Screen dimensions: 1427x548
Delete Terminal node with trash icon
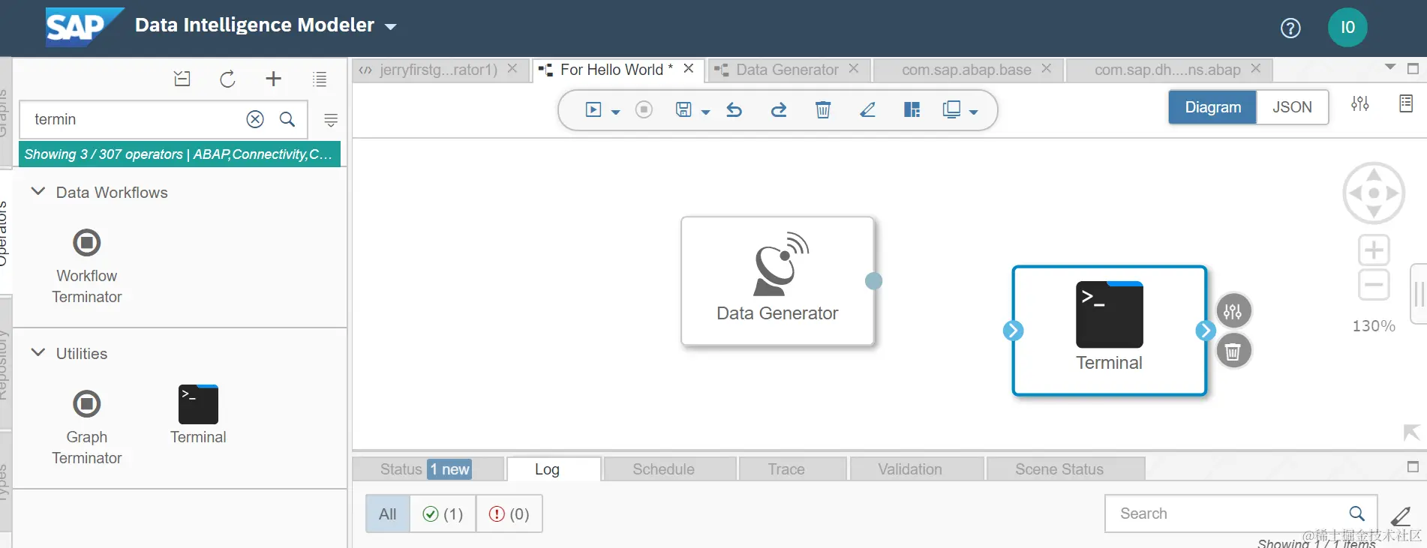[1233, 351]
